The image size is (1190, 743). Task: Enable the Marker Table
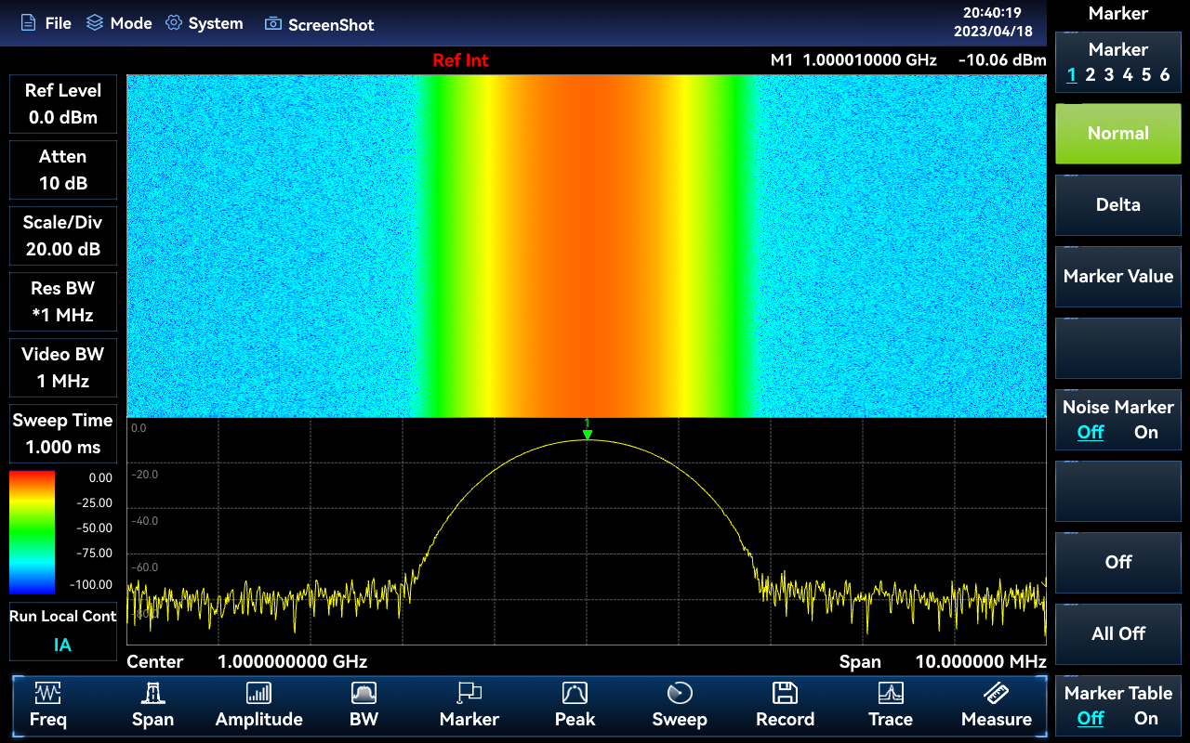coord(1146,719)
